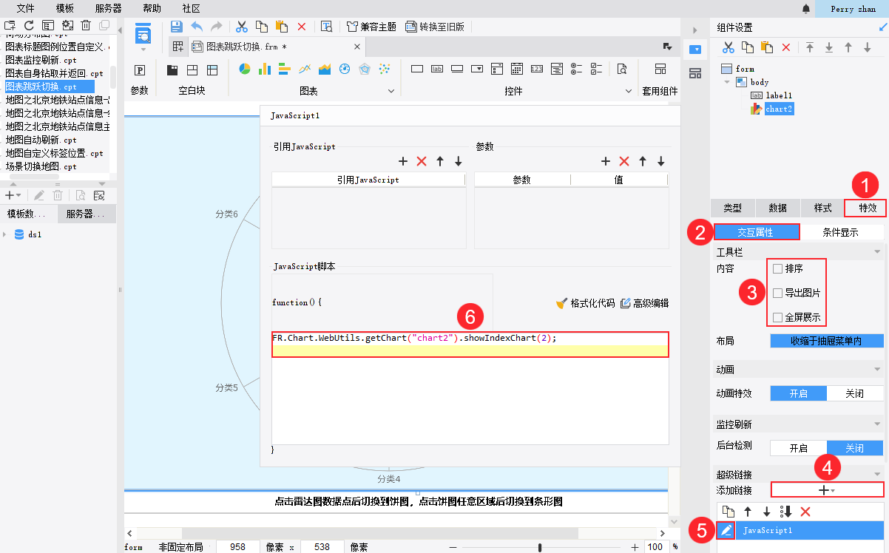
Task: Click the 转换至旧版 button
Action: tap(436, 27)
